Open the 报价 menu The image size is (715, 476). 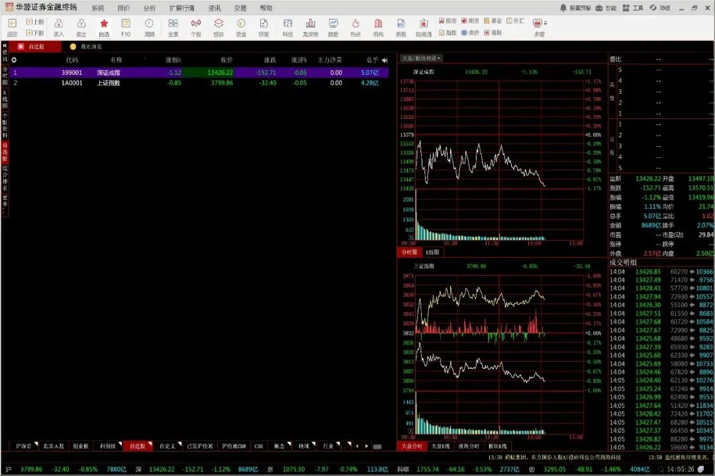(124, 8)
